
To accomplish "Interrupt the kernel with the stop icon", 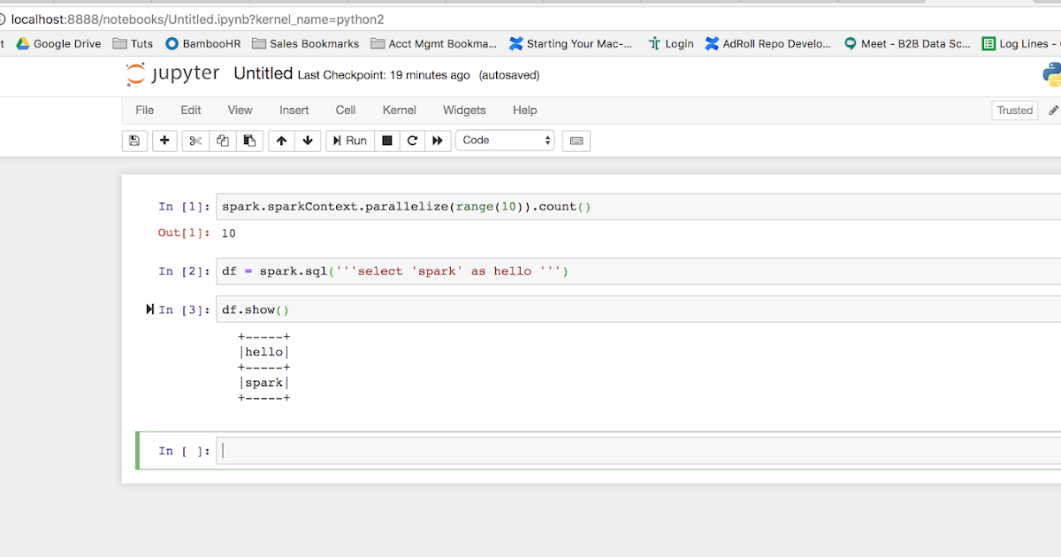I will coord(386,141).
